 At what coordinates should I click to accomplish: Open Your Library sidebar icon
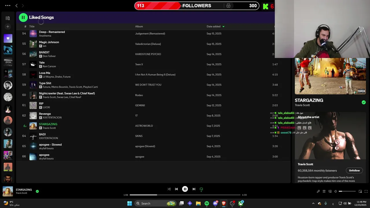[8, 18]
